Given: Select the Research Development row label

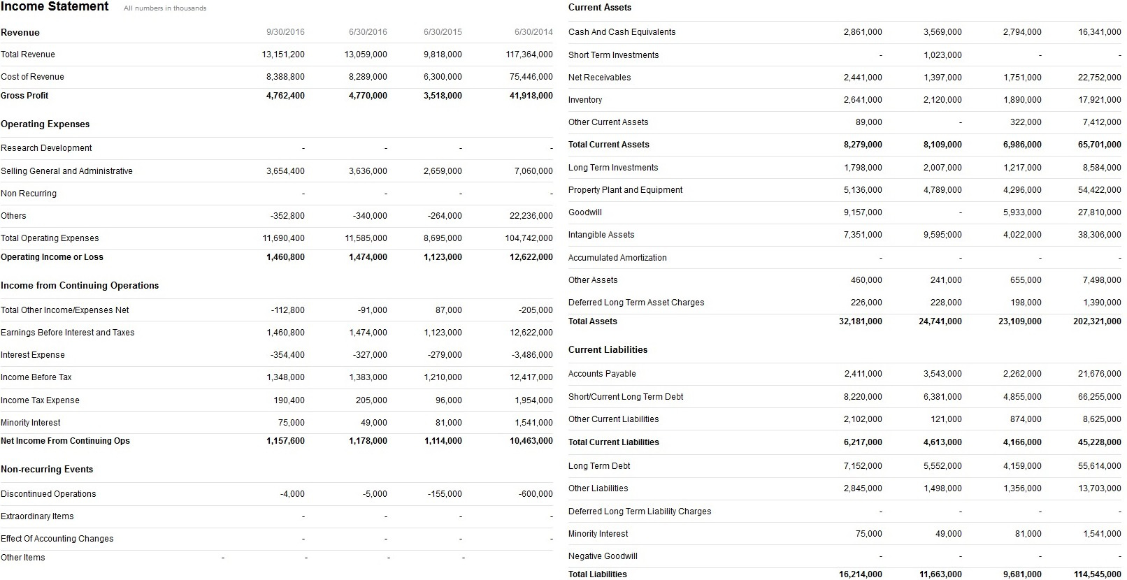Looking at the screenshot, I should [46, 148].
